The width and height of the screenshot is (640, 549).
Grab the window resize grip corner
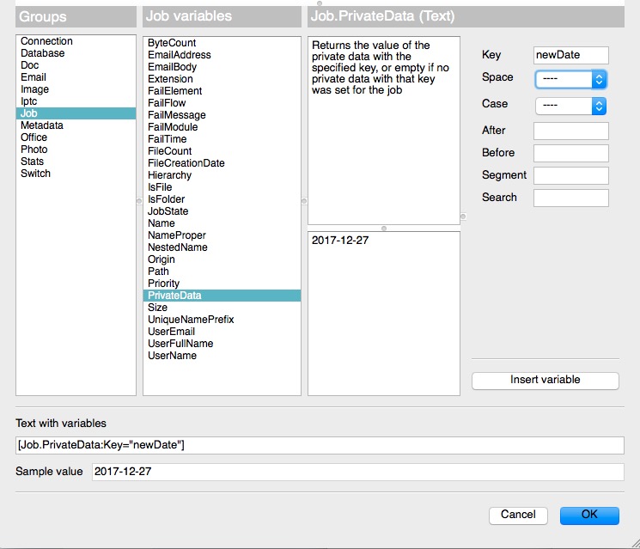(x=636, y=544)
